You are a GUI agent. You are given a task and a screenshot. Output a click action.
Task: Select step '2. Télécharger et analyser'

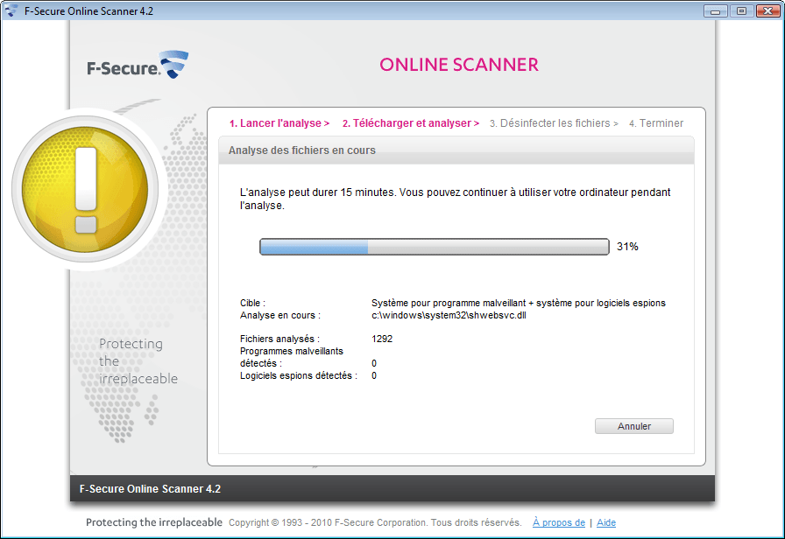[411, 123]
